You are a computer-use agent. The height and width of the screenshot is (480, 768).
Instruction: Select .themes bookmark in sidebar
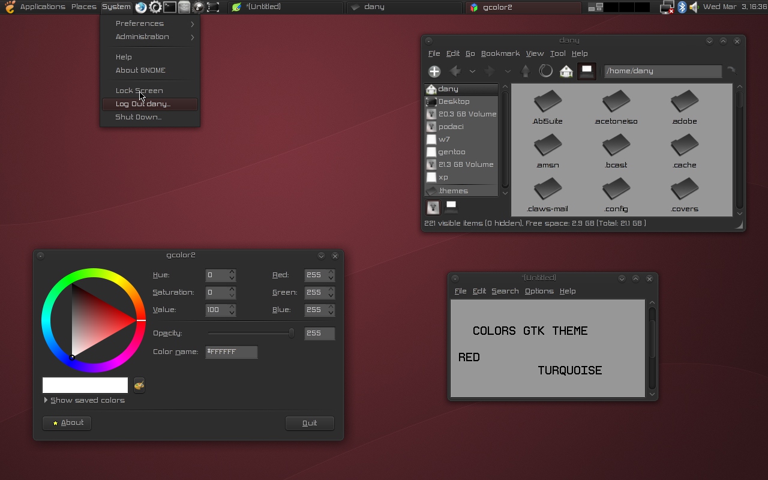[x=461, y=191]
